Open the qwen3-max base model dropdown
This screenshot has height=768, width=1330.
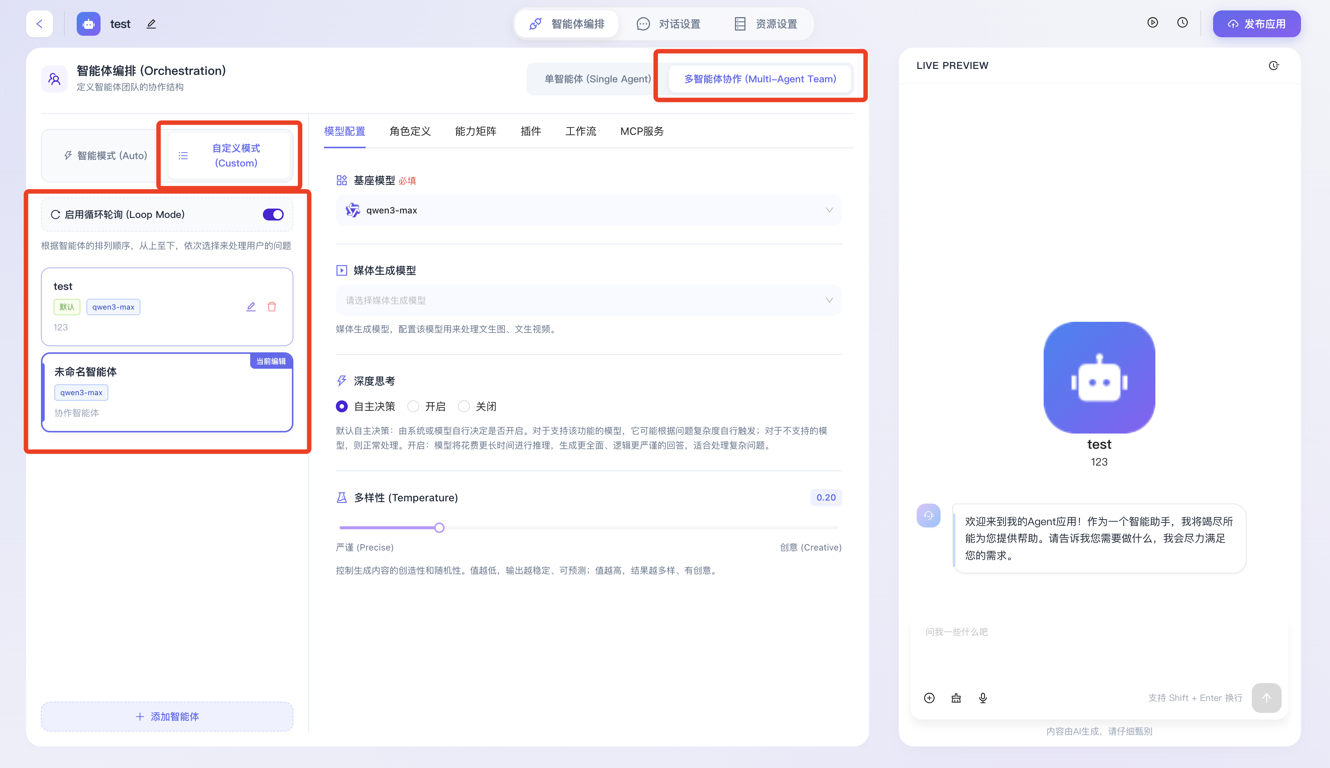[x=588, y=210]
